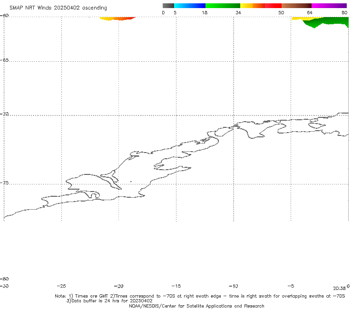Click the note '3)Data buffer is 24 hrs for 20250402'

[x=109, y=301]
